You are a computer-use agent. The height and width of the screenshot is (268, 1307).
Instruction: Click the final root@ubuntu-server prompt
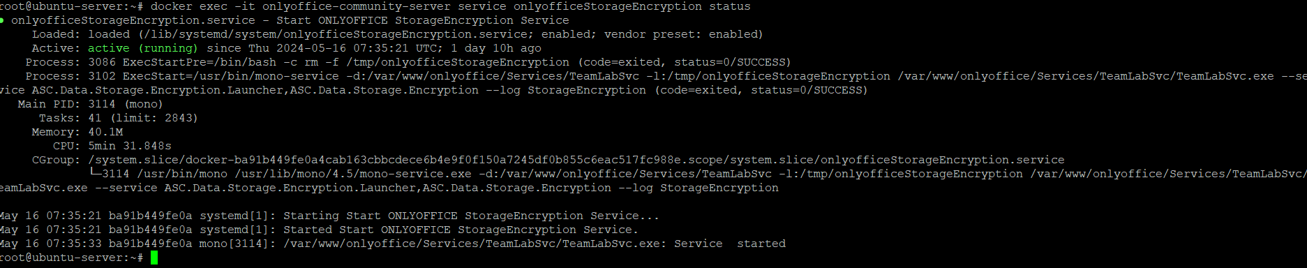click(x=72, y=258)
